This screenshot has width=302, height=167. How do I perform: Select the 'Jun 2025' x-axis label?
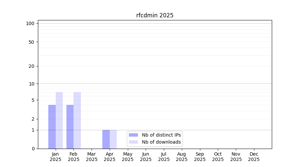(x=146, y=157)
